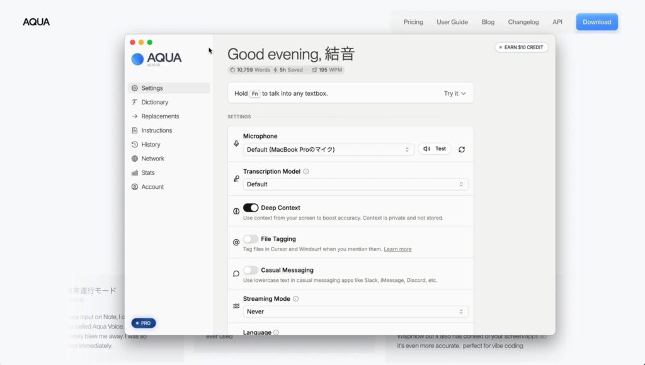Click the Language info icon
The width and height of the screenshot is (645, 365).
276,332
